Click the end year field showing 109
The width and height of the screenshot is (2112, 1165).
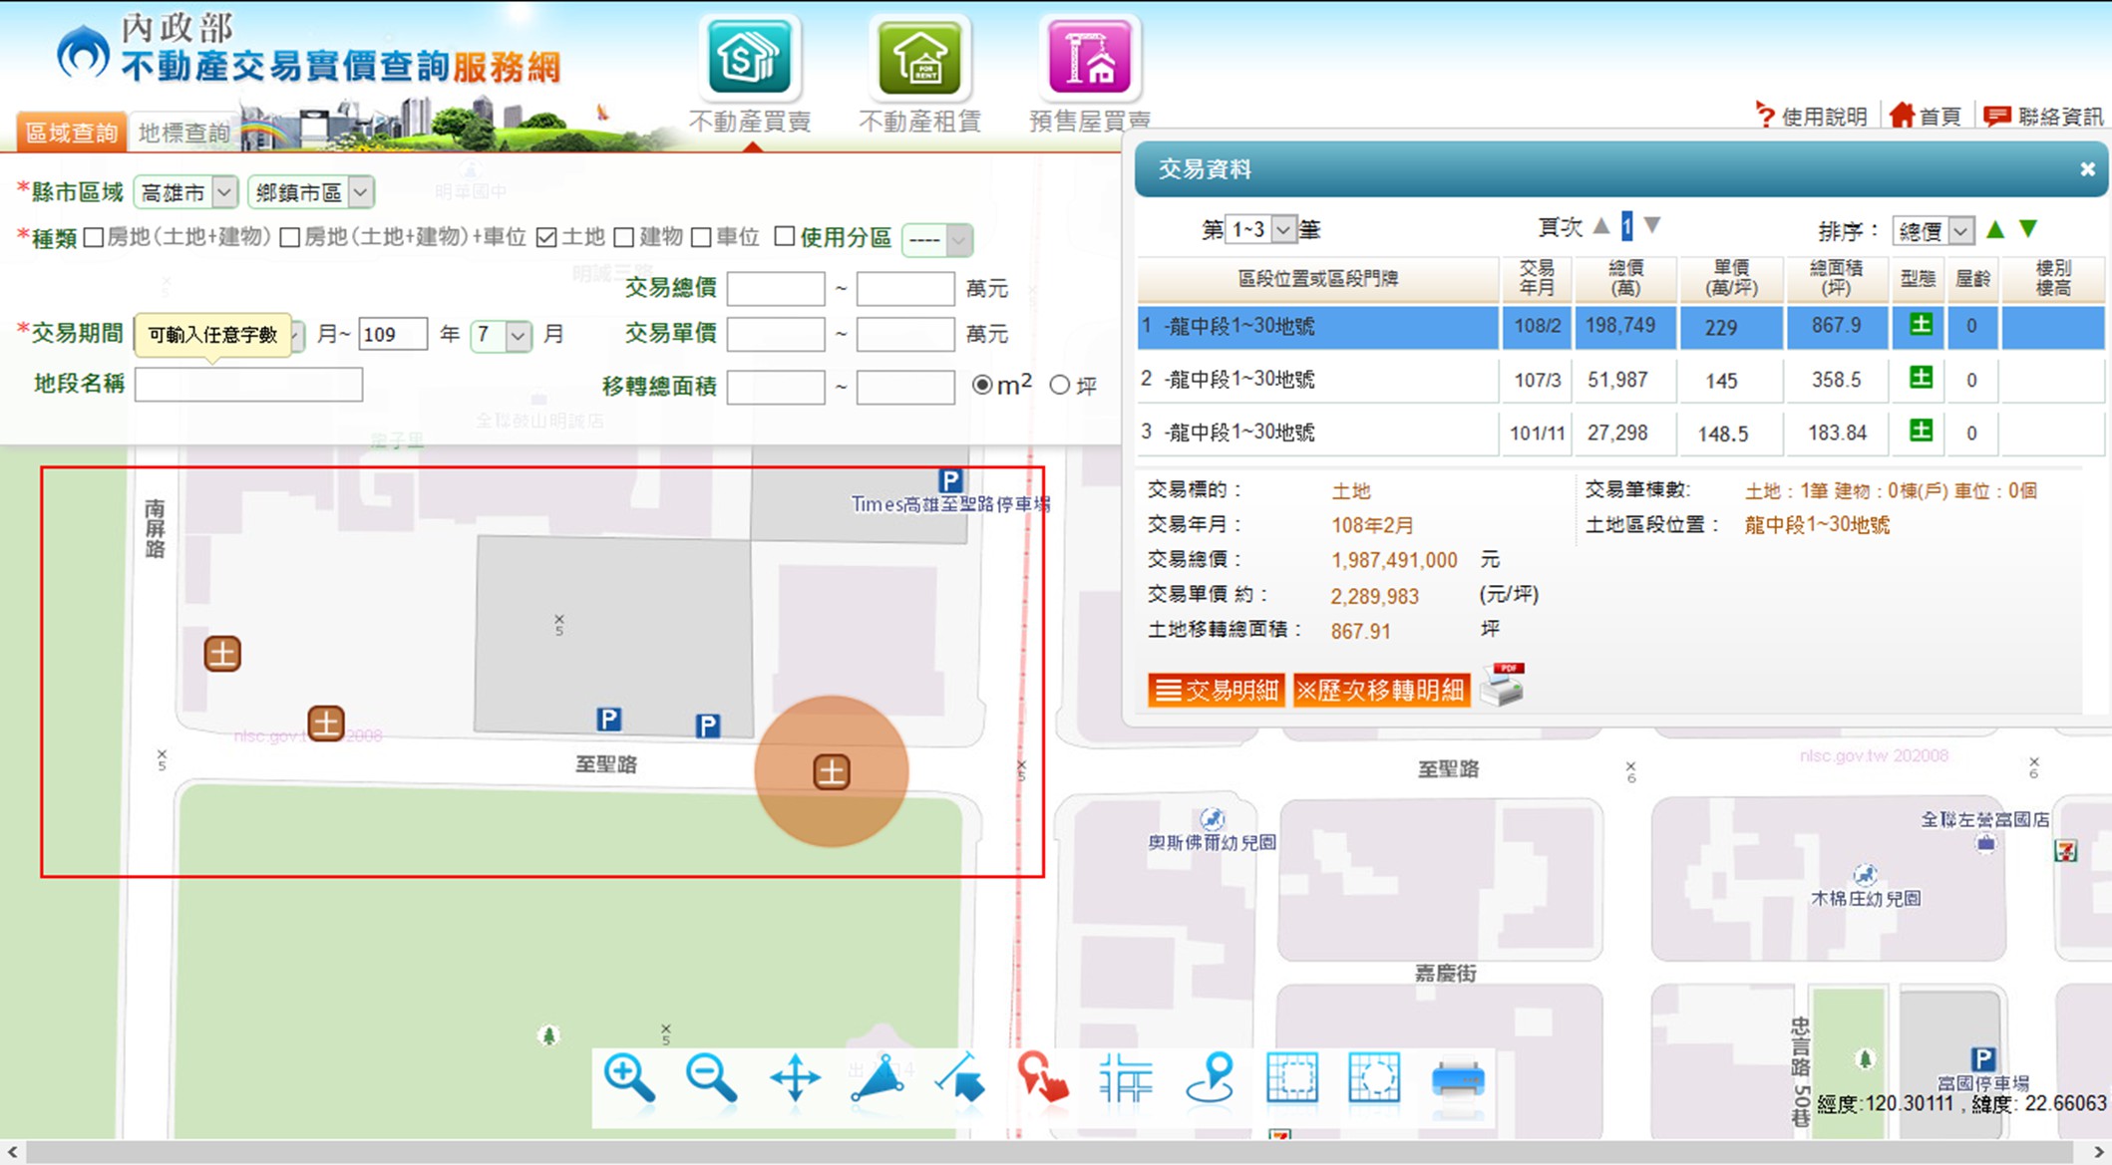point(393,335)
